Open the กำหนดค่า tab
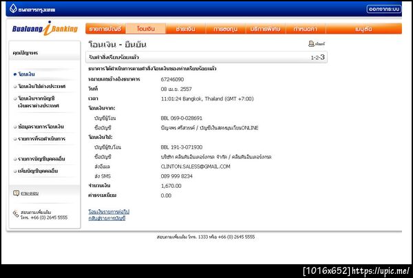 point(305,29)
